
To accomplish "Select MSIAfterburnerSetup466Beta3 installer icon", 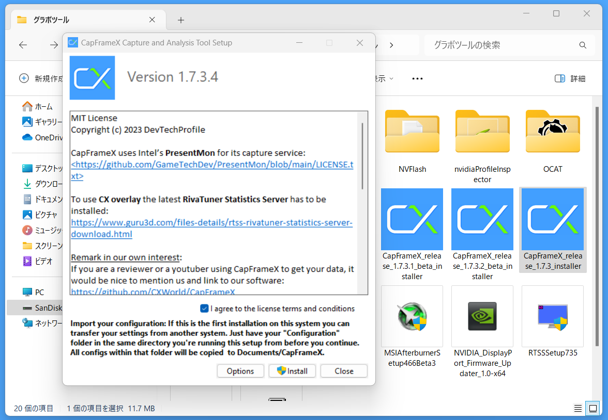I will [412, 316].
